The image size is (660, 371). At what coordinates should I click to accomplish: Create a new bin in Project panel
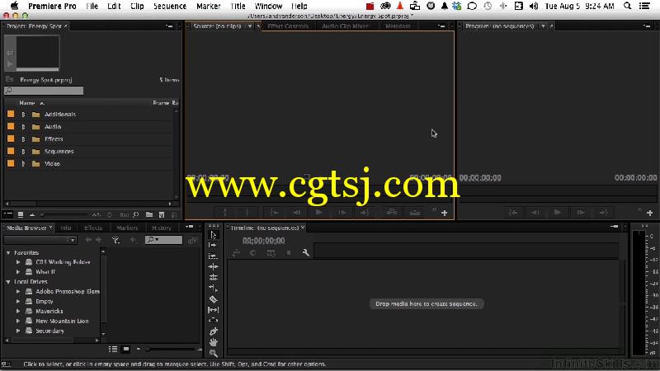tap(149, 214)
